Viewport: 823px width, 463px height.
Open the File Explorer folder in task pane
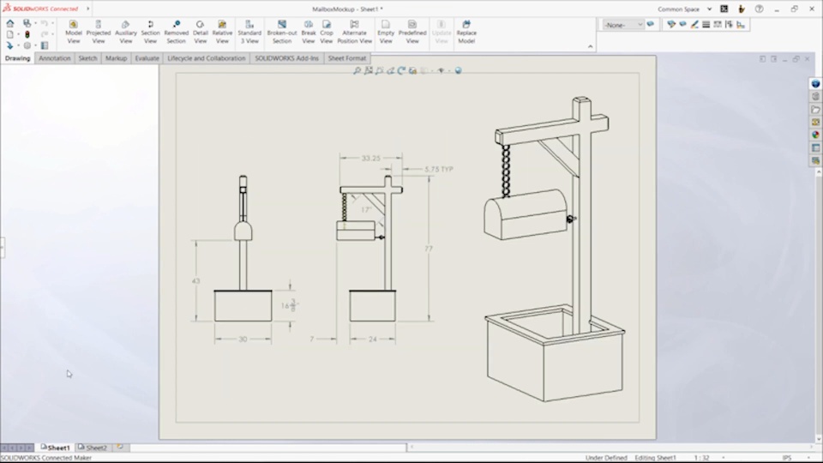point(815,109)
